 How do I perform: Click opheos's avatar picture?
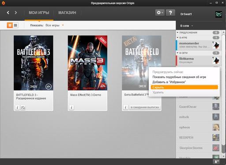216,127
